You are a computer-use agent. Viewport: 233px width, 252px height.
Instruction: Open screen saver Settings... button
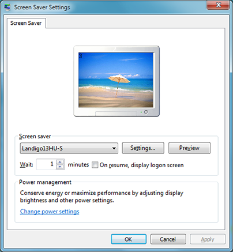click(x=143, y=148)
